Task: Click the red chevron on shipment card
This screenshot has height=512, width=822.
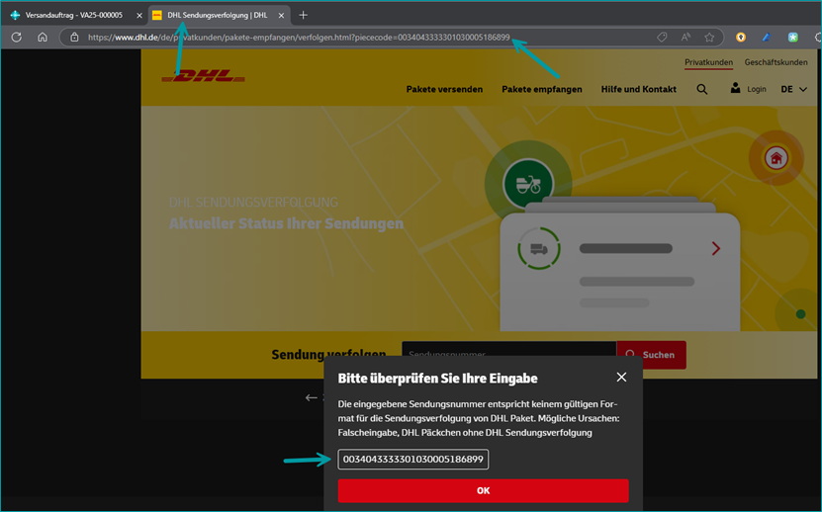Action: point(716,249)
